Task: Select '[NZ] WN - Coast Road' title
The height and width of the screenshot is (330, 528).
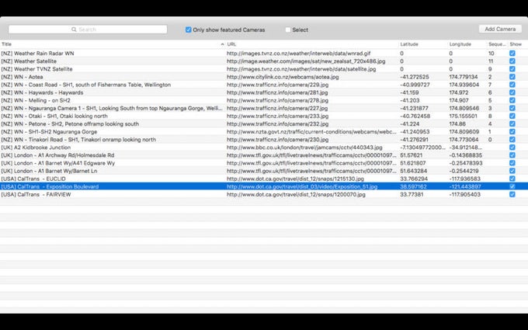Action: [86, 85]
